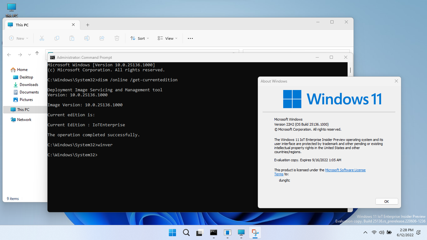Viewport: 427px width, 240px height.
Task: Click the Paste icon in Explorer toolbar
Action: 72,38
